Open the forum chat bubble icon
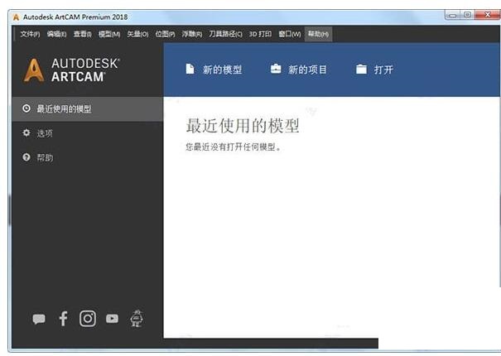The width and height of the screenshot is (501, 356). [39, 319]
